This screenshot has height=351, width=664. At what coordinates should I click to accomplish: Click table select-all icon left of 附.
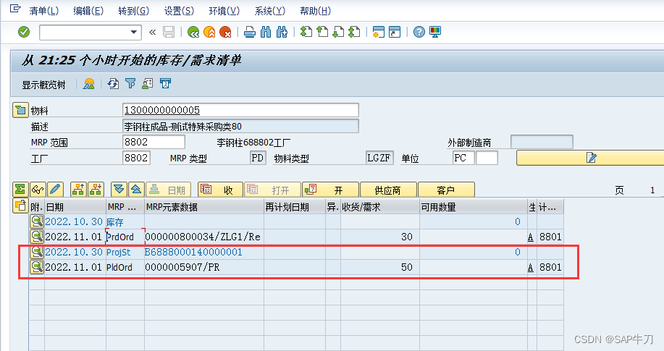coord(20,206)
